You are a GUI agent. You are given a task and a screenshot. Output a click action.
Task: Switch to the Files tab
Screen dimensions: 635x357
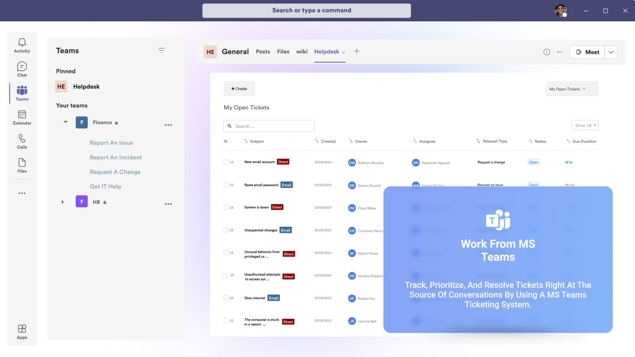(x=283, y=52)
